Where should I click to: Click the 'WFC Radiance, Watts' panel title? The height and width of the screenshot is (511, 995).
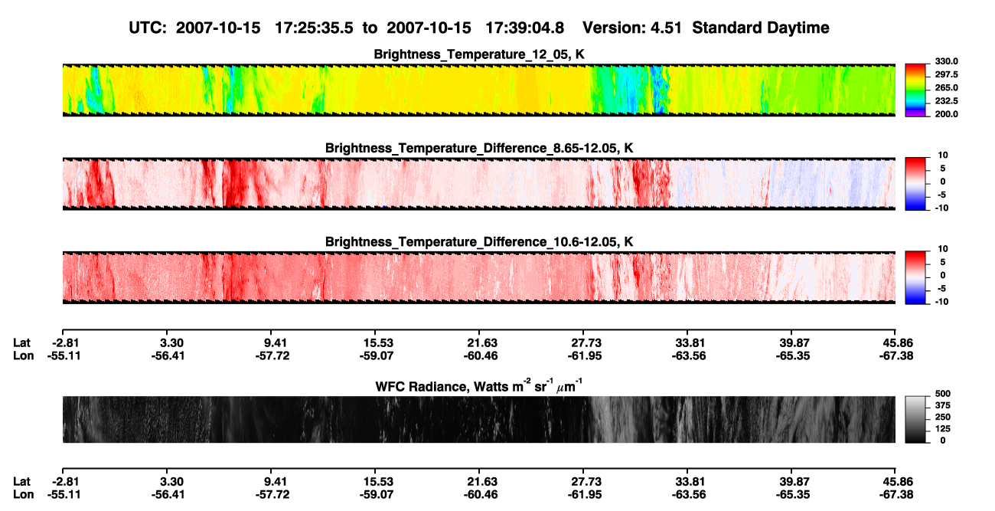479,385
